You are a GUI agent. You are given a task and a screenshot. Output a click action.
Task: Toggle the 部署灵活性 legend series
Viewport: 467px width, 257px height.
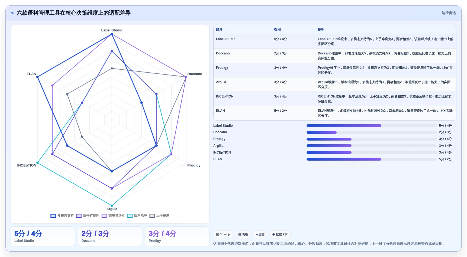point(113,216)
